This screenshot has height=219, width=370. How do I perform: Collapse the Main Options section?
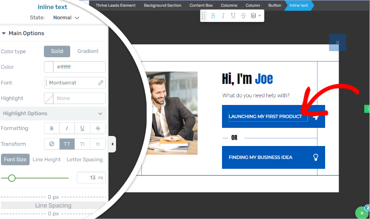click(x=22, y=33)
